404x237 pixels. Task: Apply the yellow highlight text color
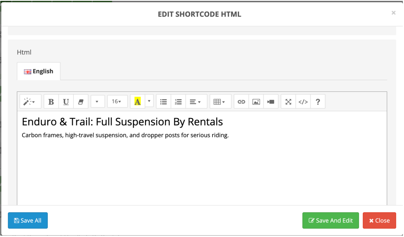(138, 102)
